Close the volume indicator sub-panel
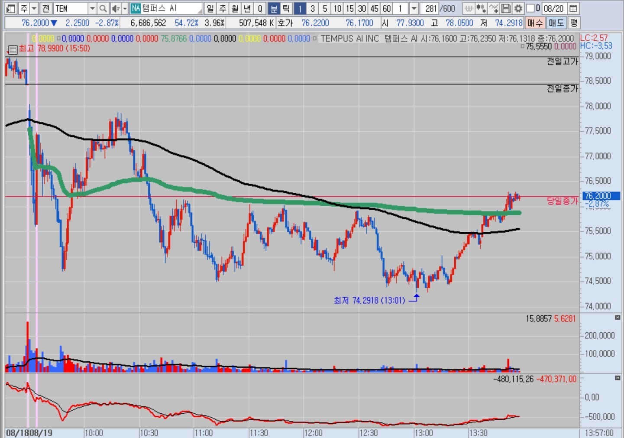 (618, 318)
